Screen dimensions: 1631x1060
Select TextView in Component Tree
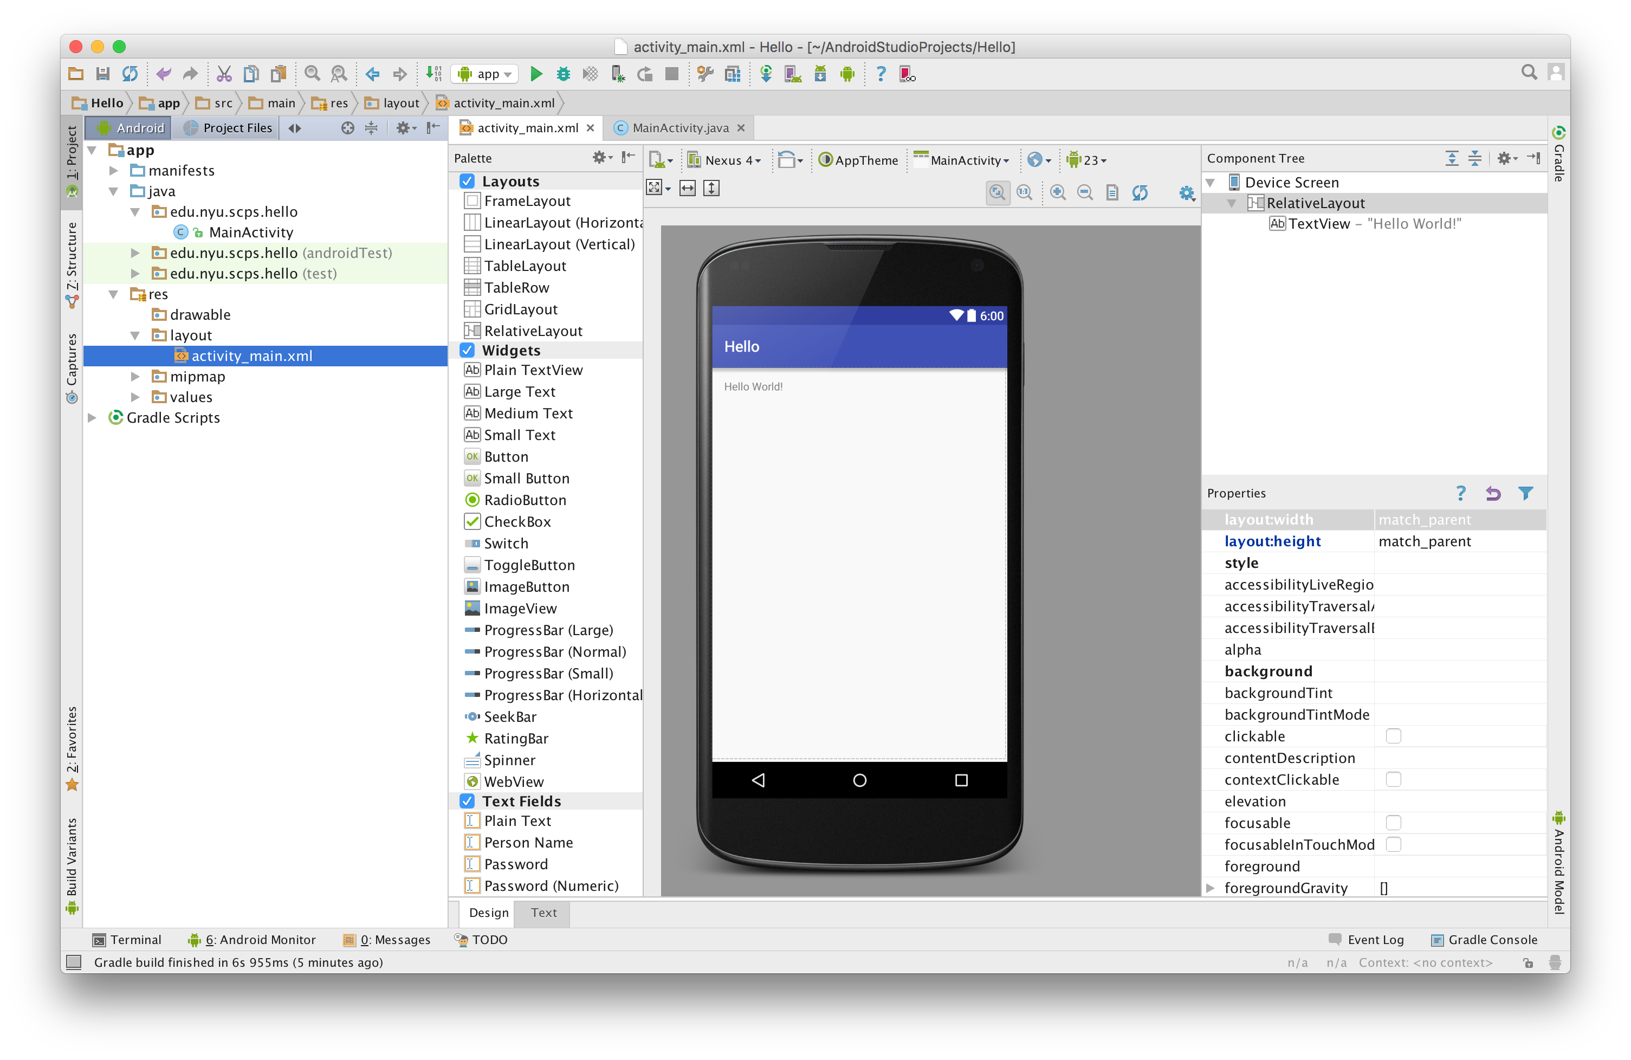coord(1365,224)
